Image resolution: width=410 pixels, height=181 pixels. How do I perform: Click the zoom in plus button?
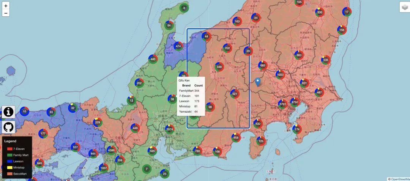click(6, 6)
